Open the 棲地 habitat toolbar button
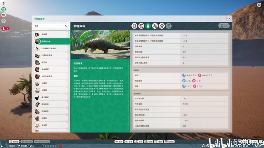 [x=129, y=142]
